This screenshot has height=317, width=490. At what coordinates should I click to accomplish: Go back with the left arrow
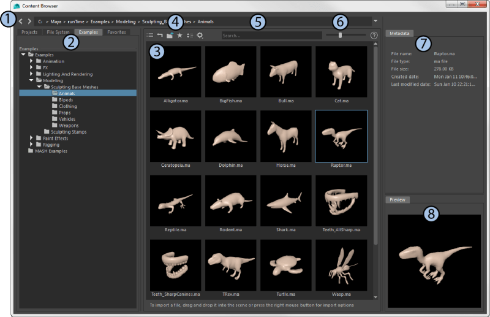click(21, 21)
